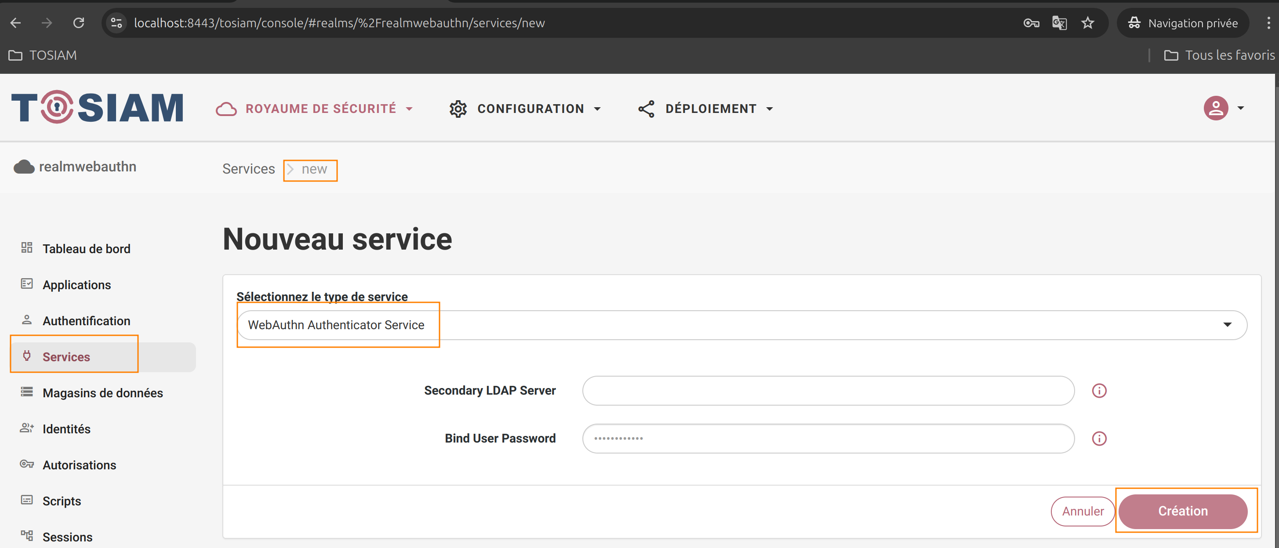Click the Scripts sidebar icon
This screenshot has width=1279, height=548.
pyautogui.click(x=27, y=499)
